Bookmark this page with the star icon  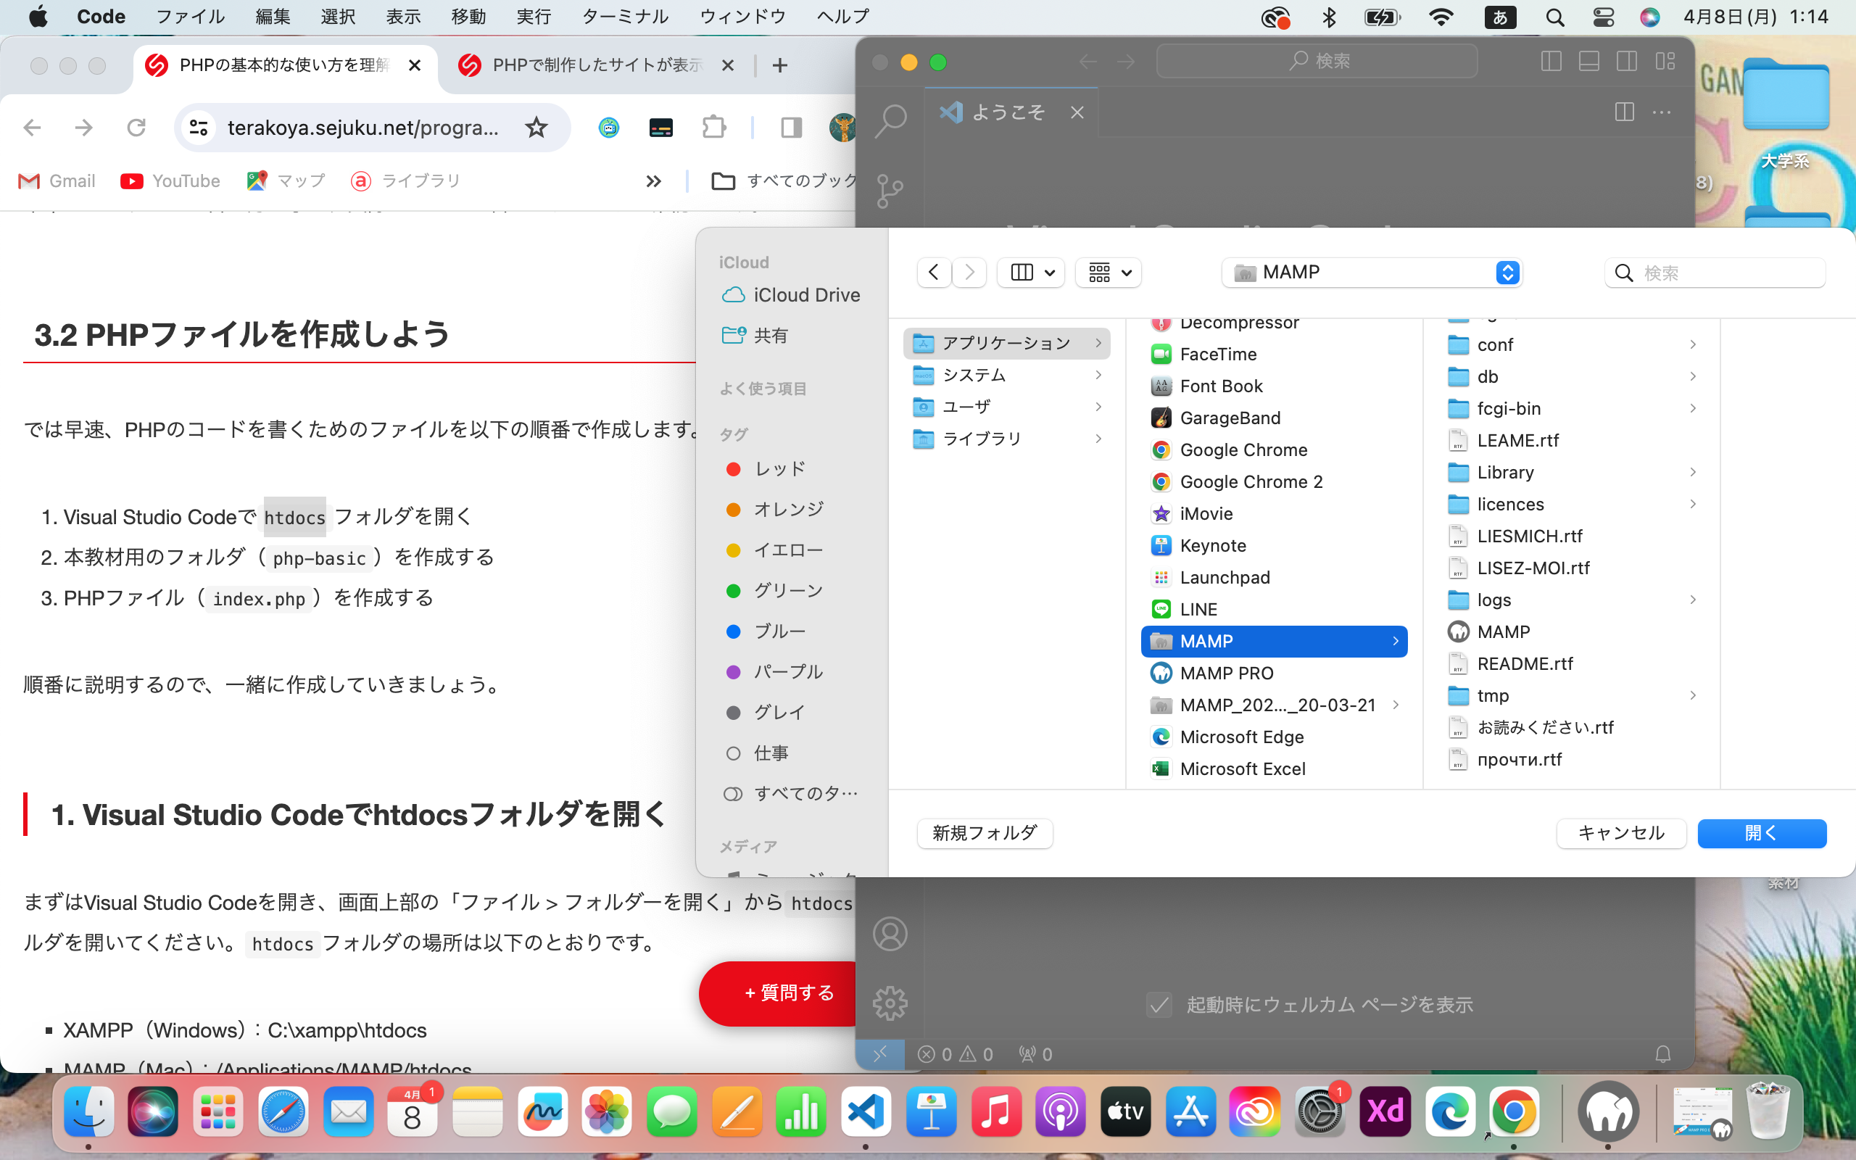(x=536, y=128)
